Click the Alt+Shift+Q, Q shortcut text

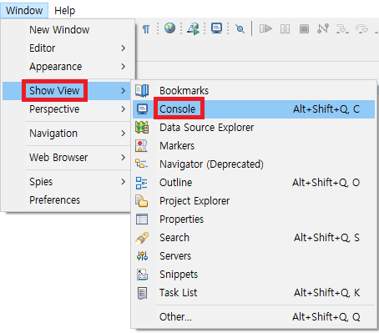click(326, 316)
